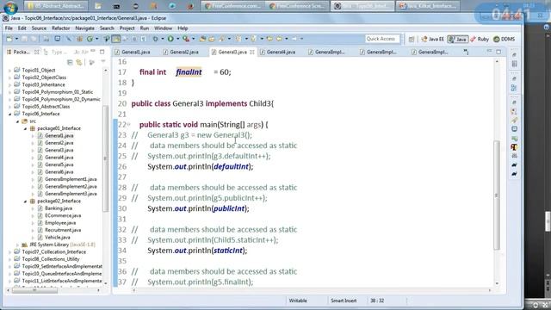
Task: Expand the Topic01_Object project
Action: coord(9,71)
